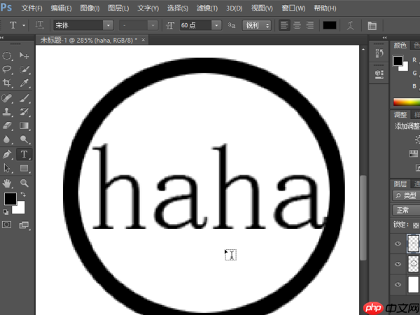Screen dimensions: 420x315
Task: Open the History panel icon
Action: (x=379, y=53)
